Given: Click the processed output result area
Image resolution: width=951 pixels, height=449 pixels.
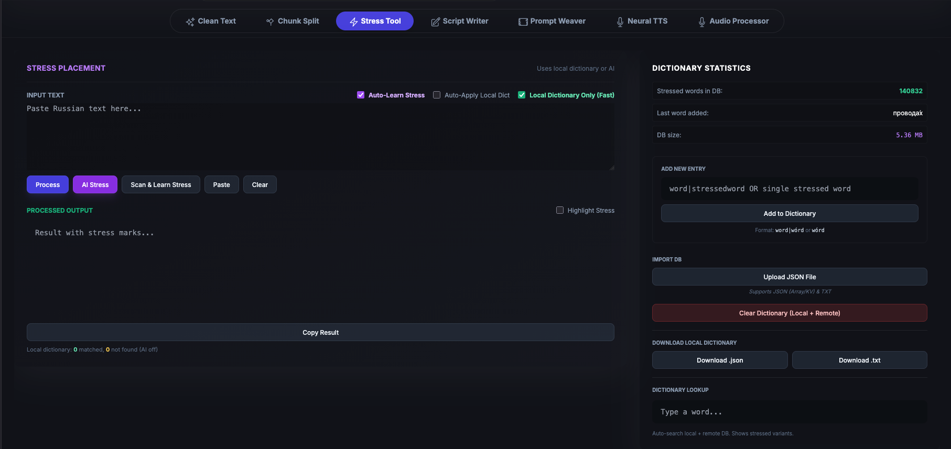Looking at the screenshot, I should click(320, 270).
